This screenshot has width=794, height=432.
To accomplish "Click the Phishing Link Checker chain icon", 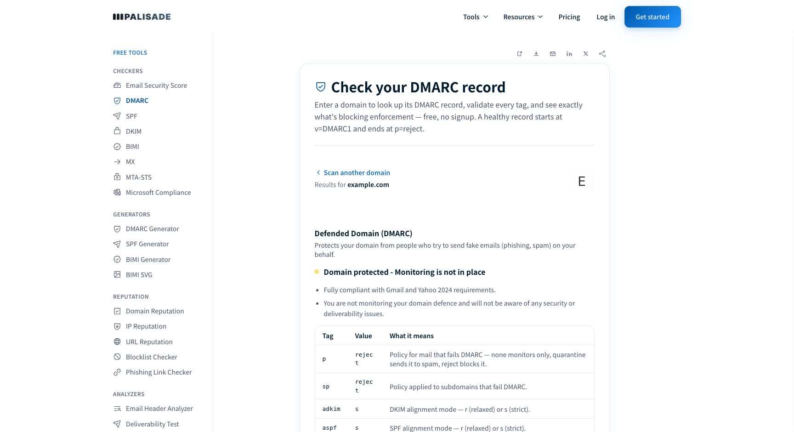I will pyautogui.click(x=117, y=372).
